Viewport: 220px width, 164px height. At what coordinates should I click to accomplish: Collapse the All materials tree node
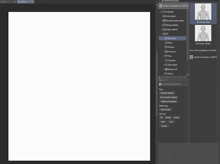coord(160,12)
